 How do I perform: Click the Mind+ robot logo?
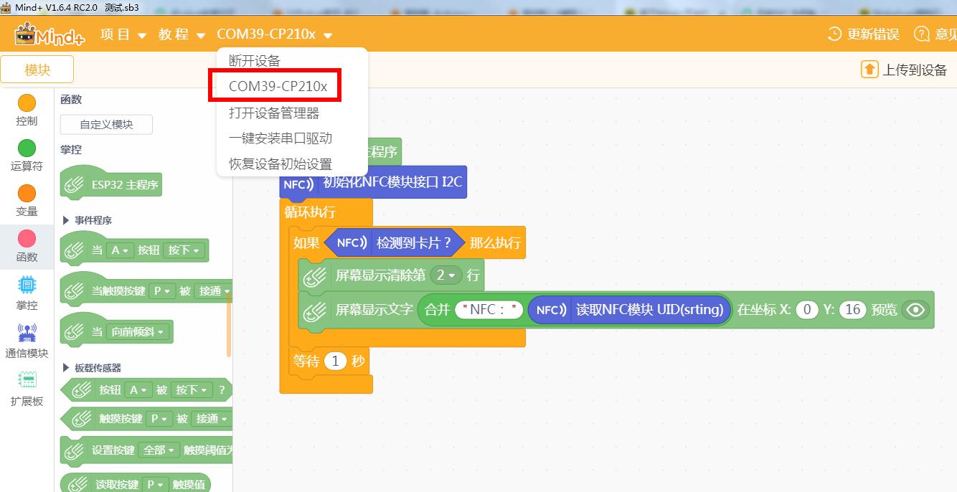click(49, 34)
